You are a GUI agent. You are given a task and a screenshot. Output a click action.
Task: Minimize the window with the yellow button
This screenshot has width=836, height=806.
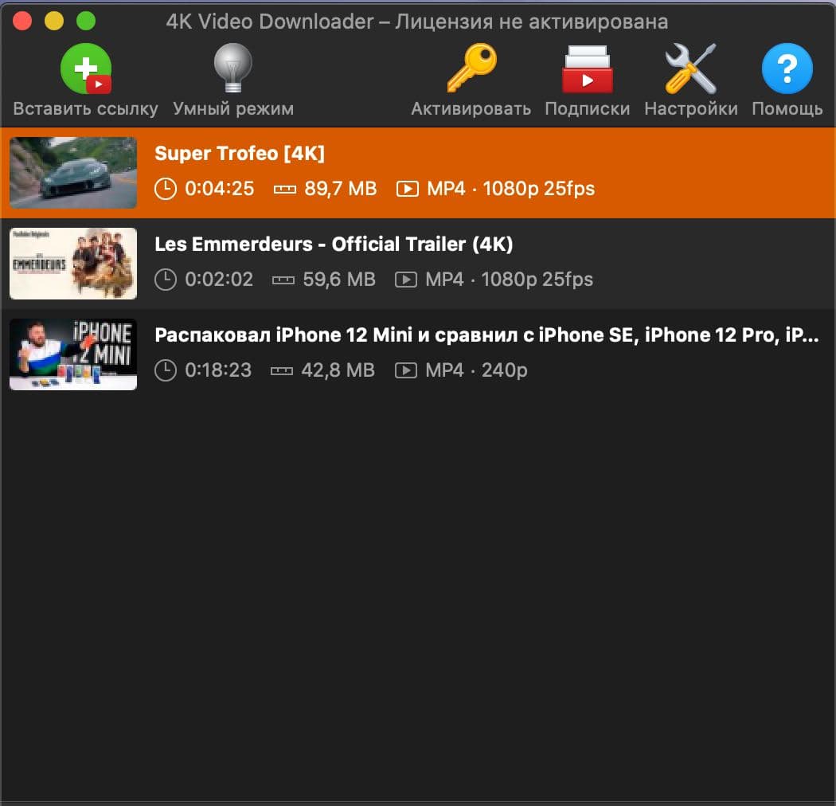54,22
